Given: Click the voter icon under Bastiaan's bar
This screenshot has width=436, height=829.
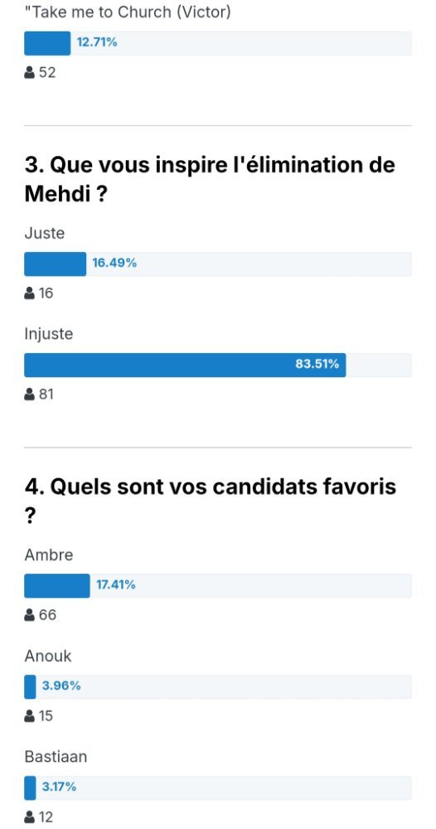Looking at the screenshot, I should (x=30, y=817).
